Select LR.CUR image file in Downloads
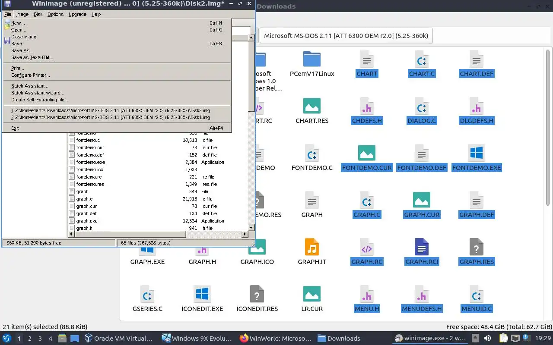The width and height of the screenshot is (553, 345). point(312,299)
